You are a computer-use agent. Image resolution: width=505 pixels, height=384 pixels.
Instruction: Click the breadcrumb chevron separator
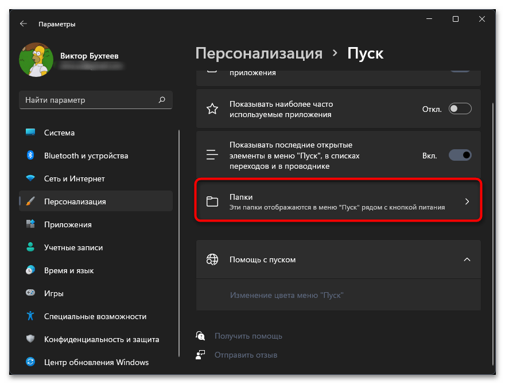pyautogui.click(x=335, y=53)
